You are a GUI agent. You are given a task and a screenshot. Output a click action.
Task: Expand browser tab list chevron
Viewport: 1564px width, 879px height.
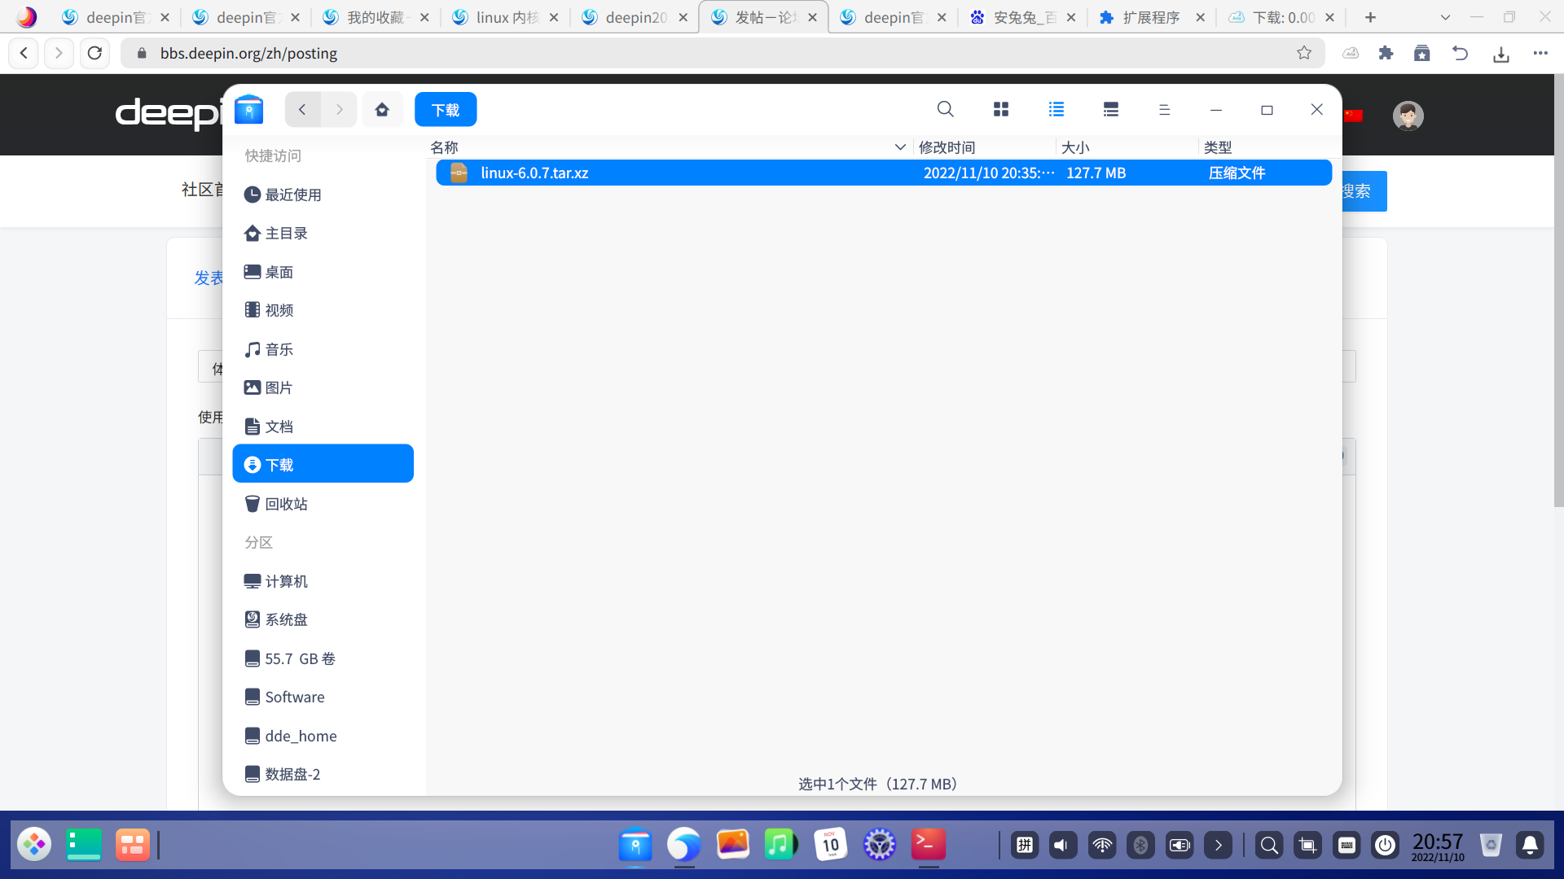pos(1445,17)
